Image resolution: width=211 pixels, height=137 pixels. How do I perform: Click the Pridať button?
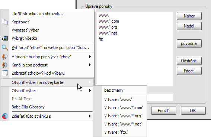pyautogui.click(x=189, y=71)
